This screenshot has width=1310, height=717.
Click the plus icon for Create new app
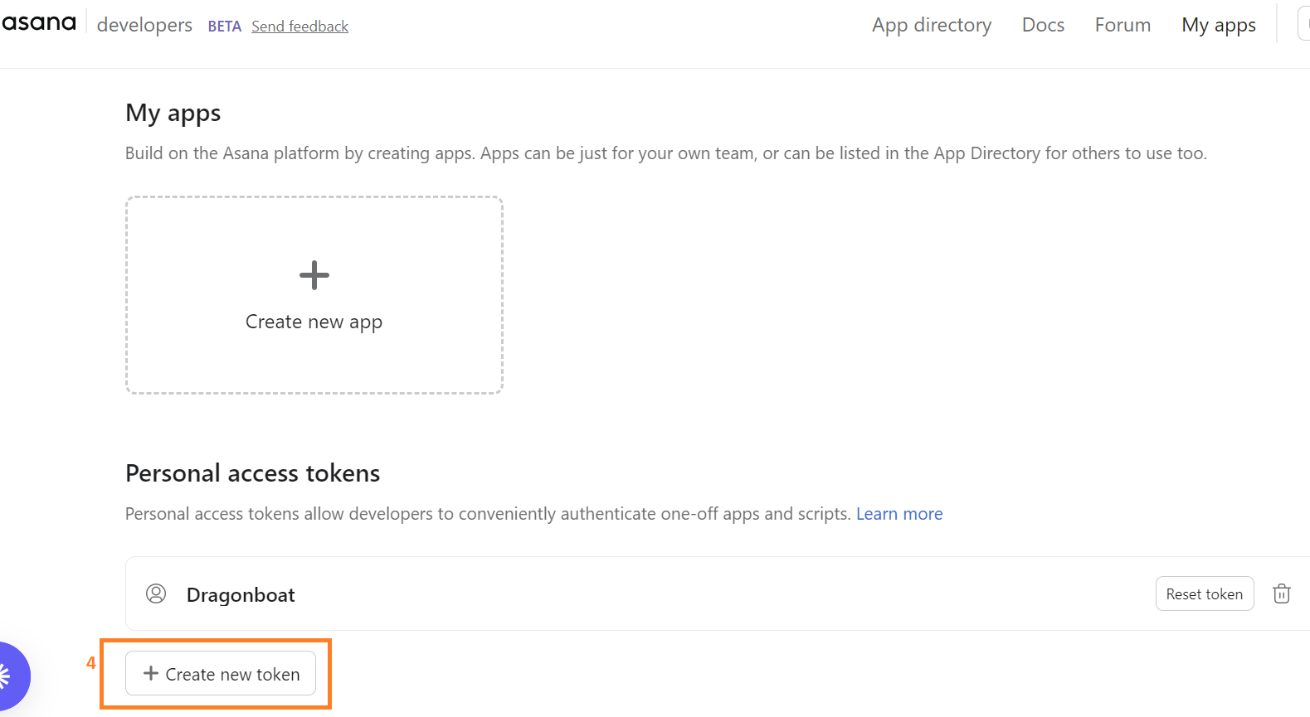pyautogui.click(x=314, y=275)
